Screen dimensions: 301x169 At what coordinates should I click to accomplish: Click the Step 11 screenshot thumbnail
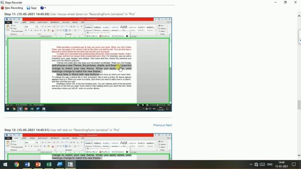(88, 65)
